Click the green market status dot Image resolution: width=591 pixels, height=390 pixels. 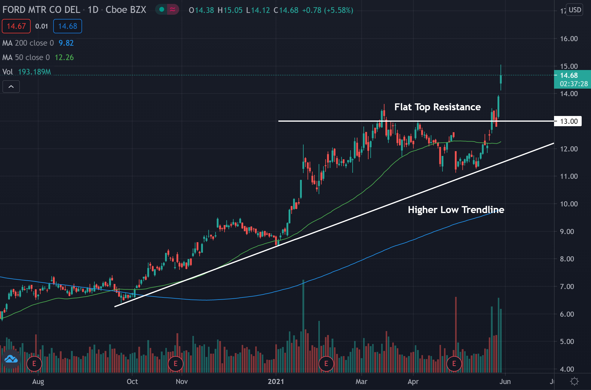[162, 10]
